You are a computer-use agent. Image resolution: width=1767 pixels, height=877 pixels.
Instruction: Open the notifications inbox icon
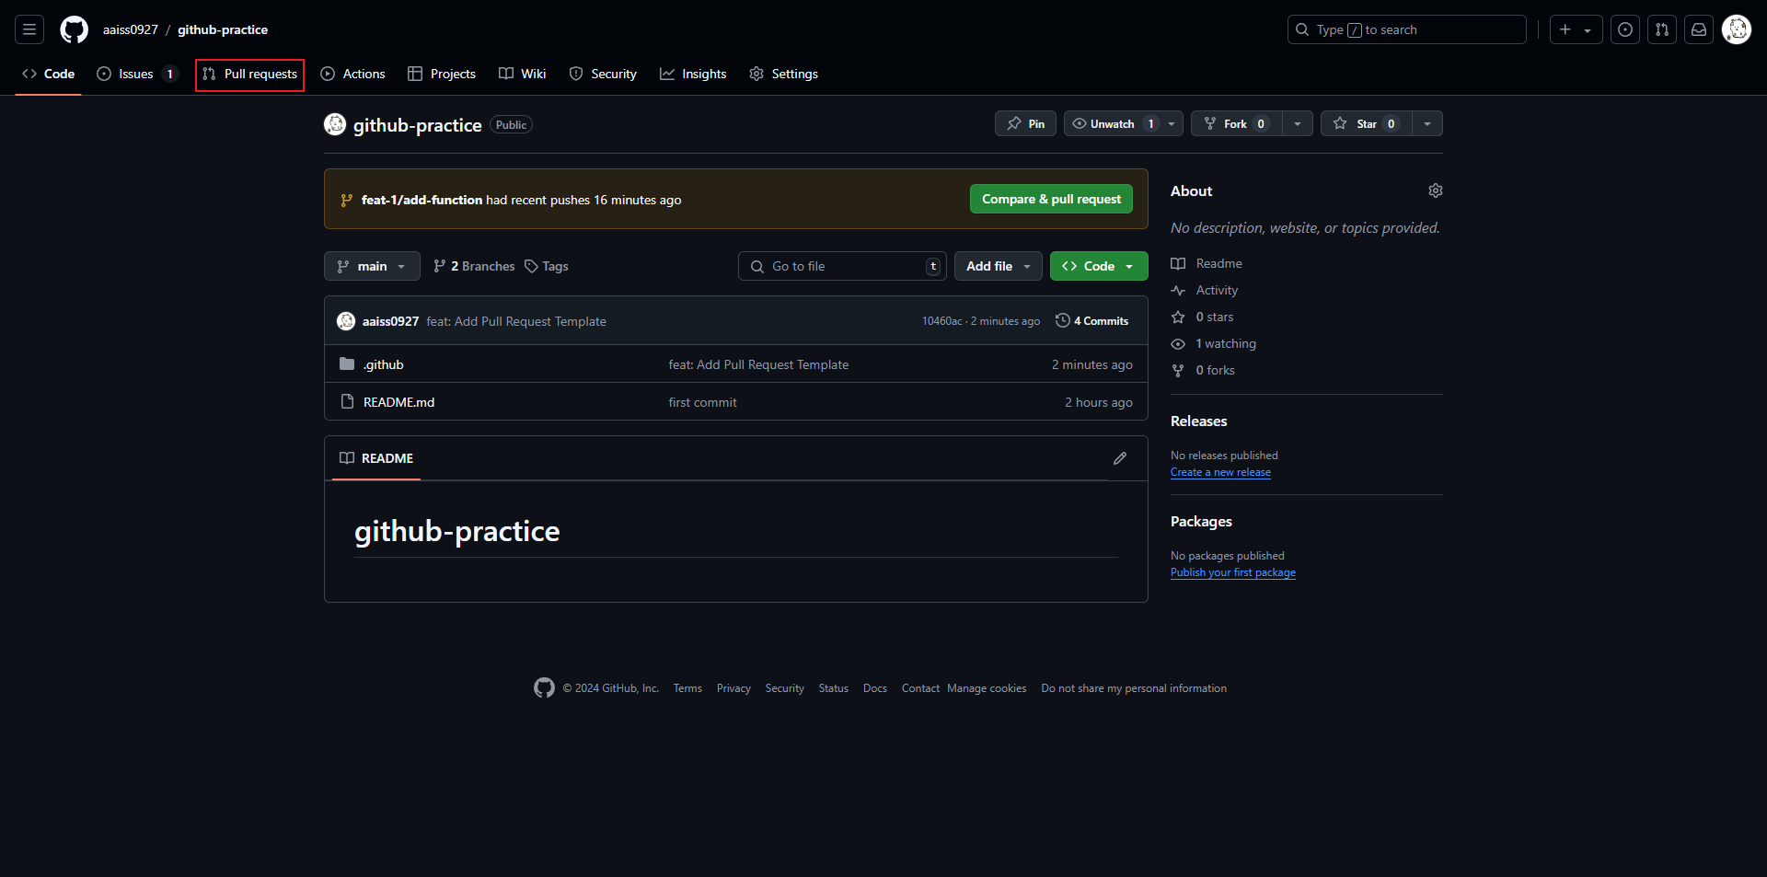1699,29
